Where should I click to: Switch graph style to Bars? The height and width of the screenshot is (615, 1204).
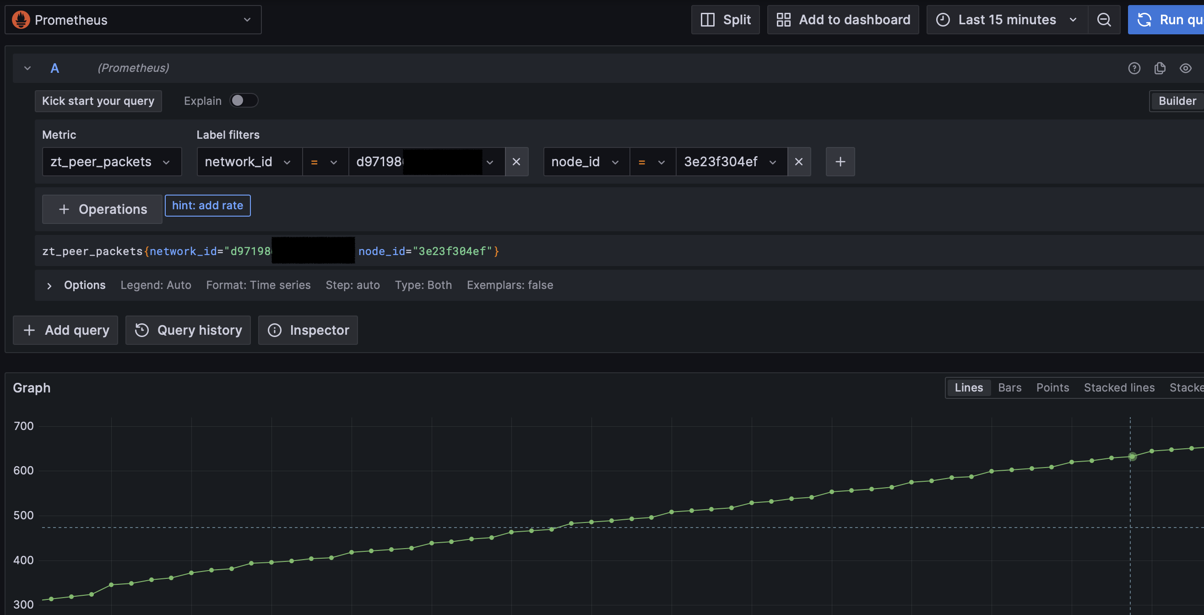click(1009, 388)
